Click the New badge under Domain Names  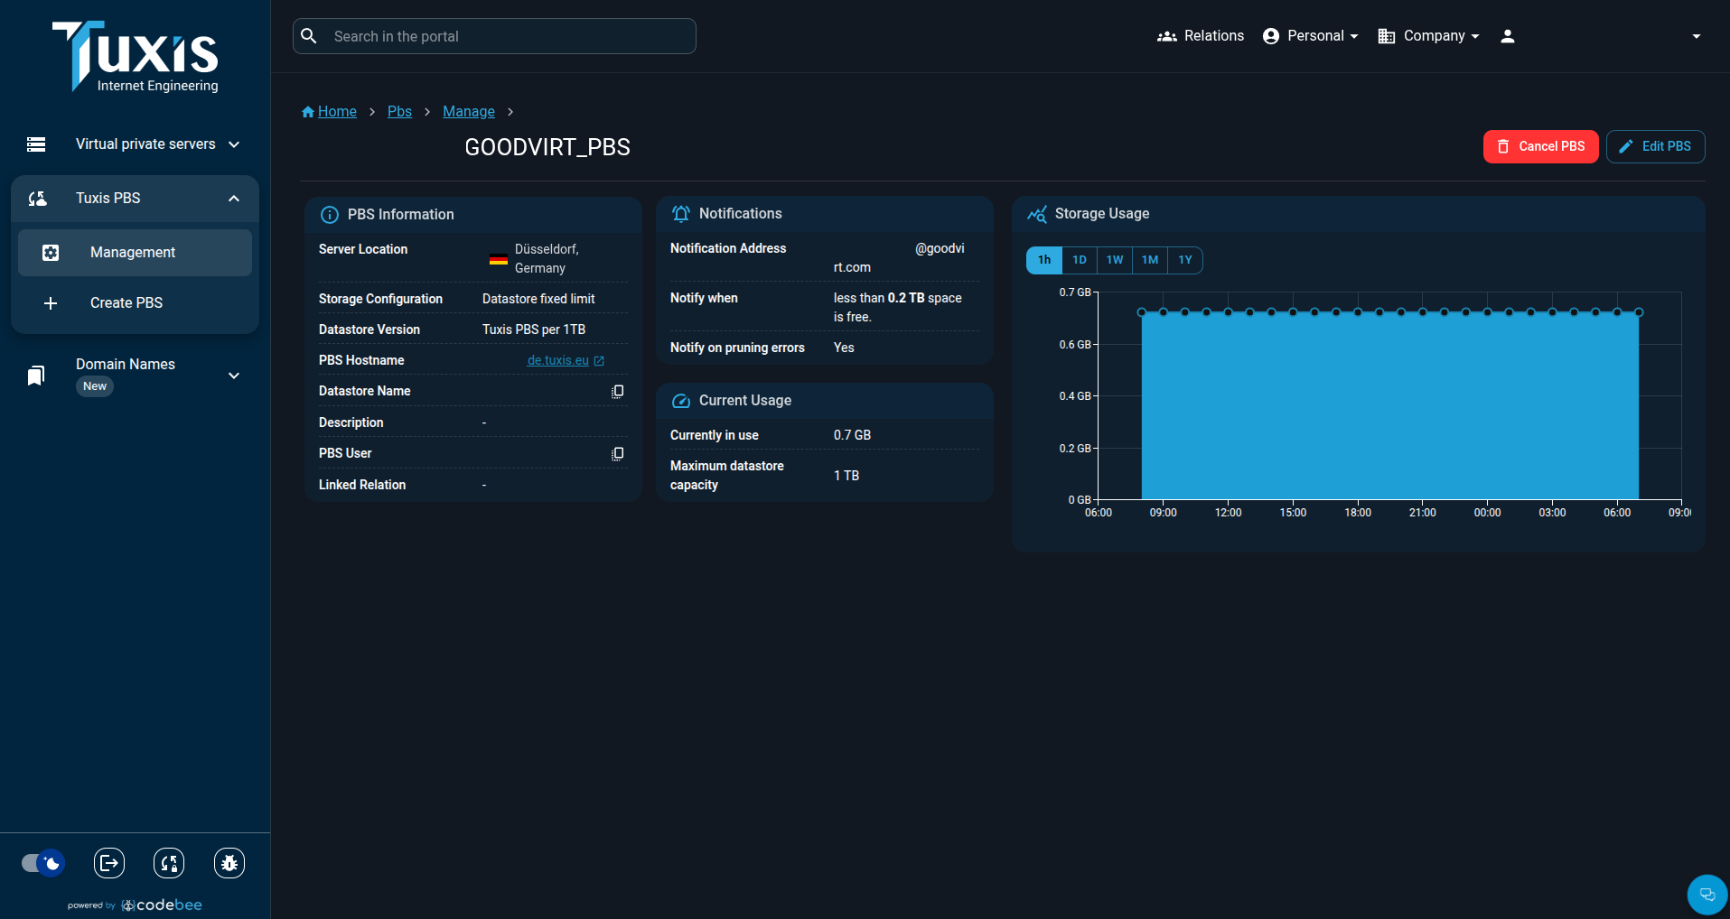tap(95, 386)
